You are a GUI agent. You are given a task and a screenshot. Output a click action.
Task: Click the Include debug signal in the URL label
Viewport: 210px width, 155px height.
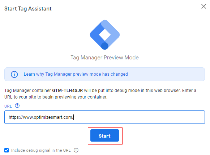pyautogui.click(x=41, y=150)
